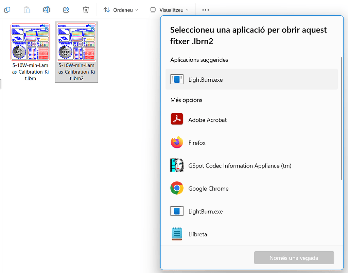Click the Share icon in toolbar
348x273 pixels.
[66, 10]
